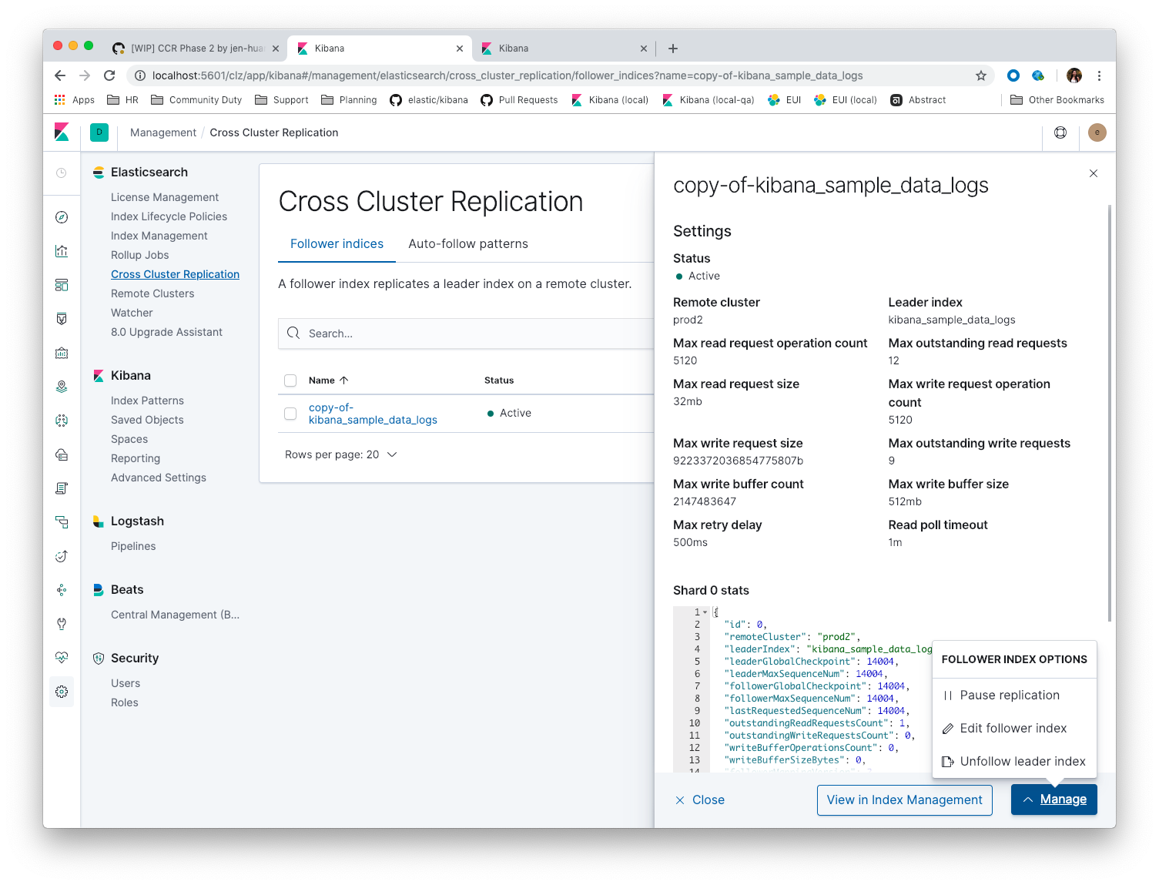The width and height of the screenshot is (1159, 885).
Task: Open the Dashboard icon in sidebar
Action: coord(62,285)
